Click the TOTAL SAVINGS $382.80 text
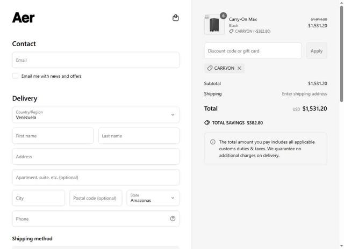 tap(237, 123)
